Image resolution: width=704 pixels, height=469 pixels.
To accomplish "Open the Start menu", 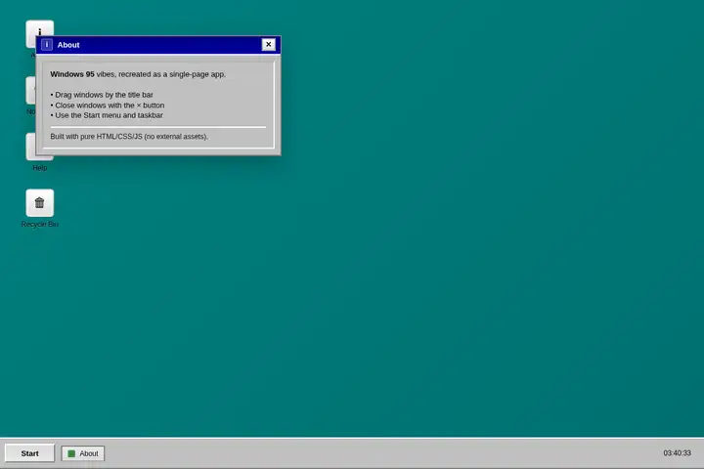I will click(29, 453).
